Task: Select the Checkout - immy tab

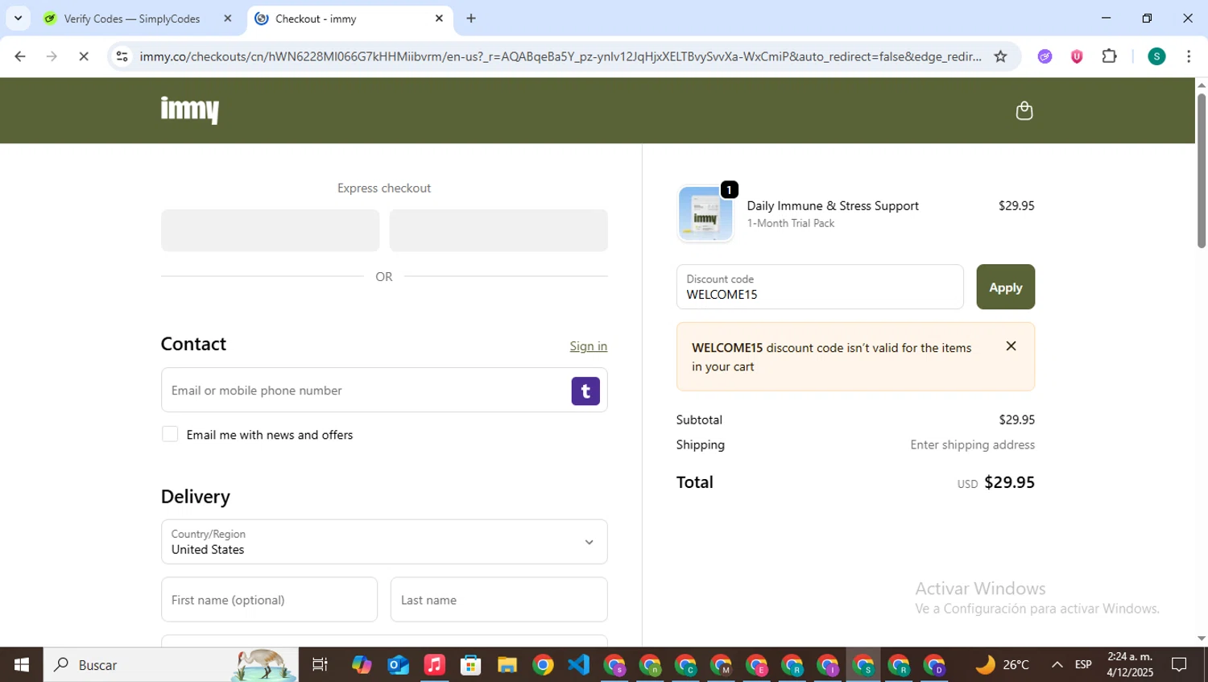Action: pos(350,19)
